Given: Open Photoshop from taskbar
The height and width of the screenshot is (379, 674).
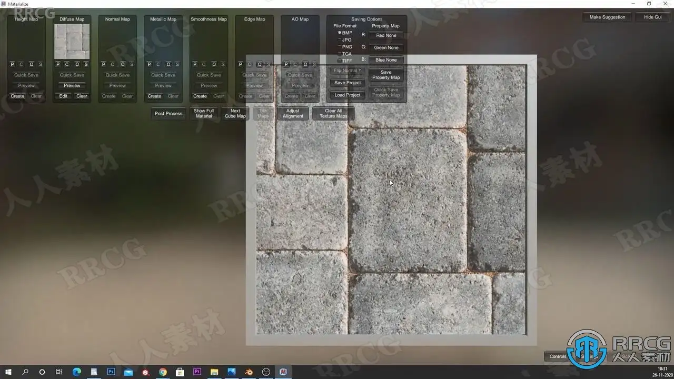Looking at the screenshot, I should point(111,372).
